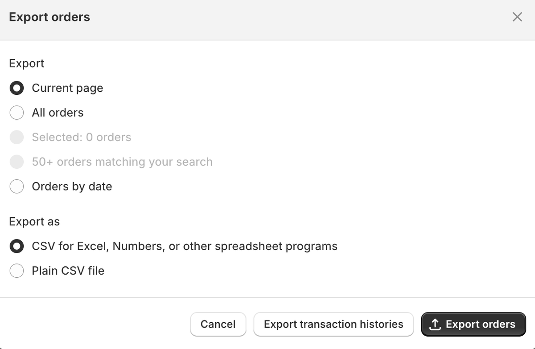Click the "Export" section heading
This screenshot has width=535, height=349.
(27, 63)
